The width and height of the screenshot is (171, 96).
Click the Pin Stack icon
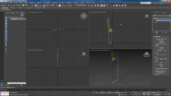(x=154, y=33)
